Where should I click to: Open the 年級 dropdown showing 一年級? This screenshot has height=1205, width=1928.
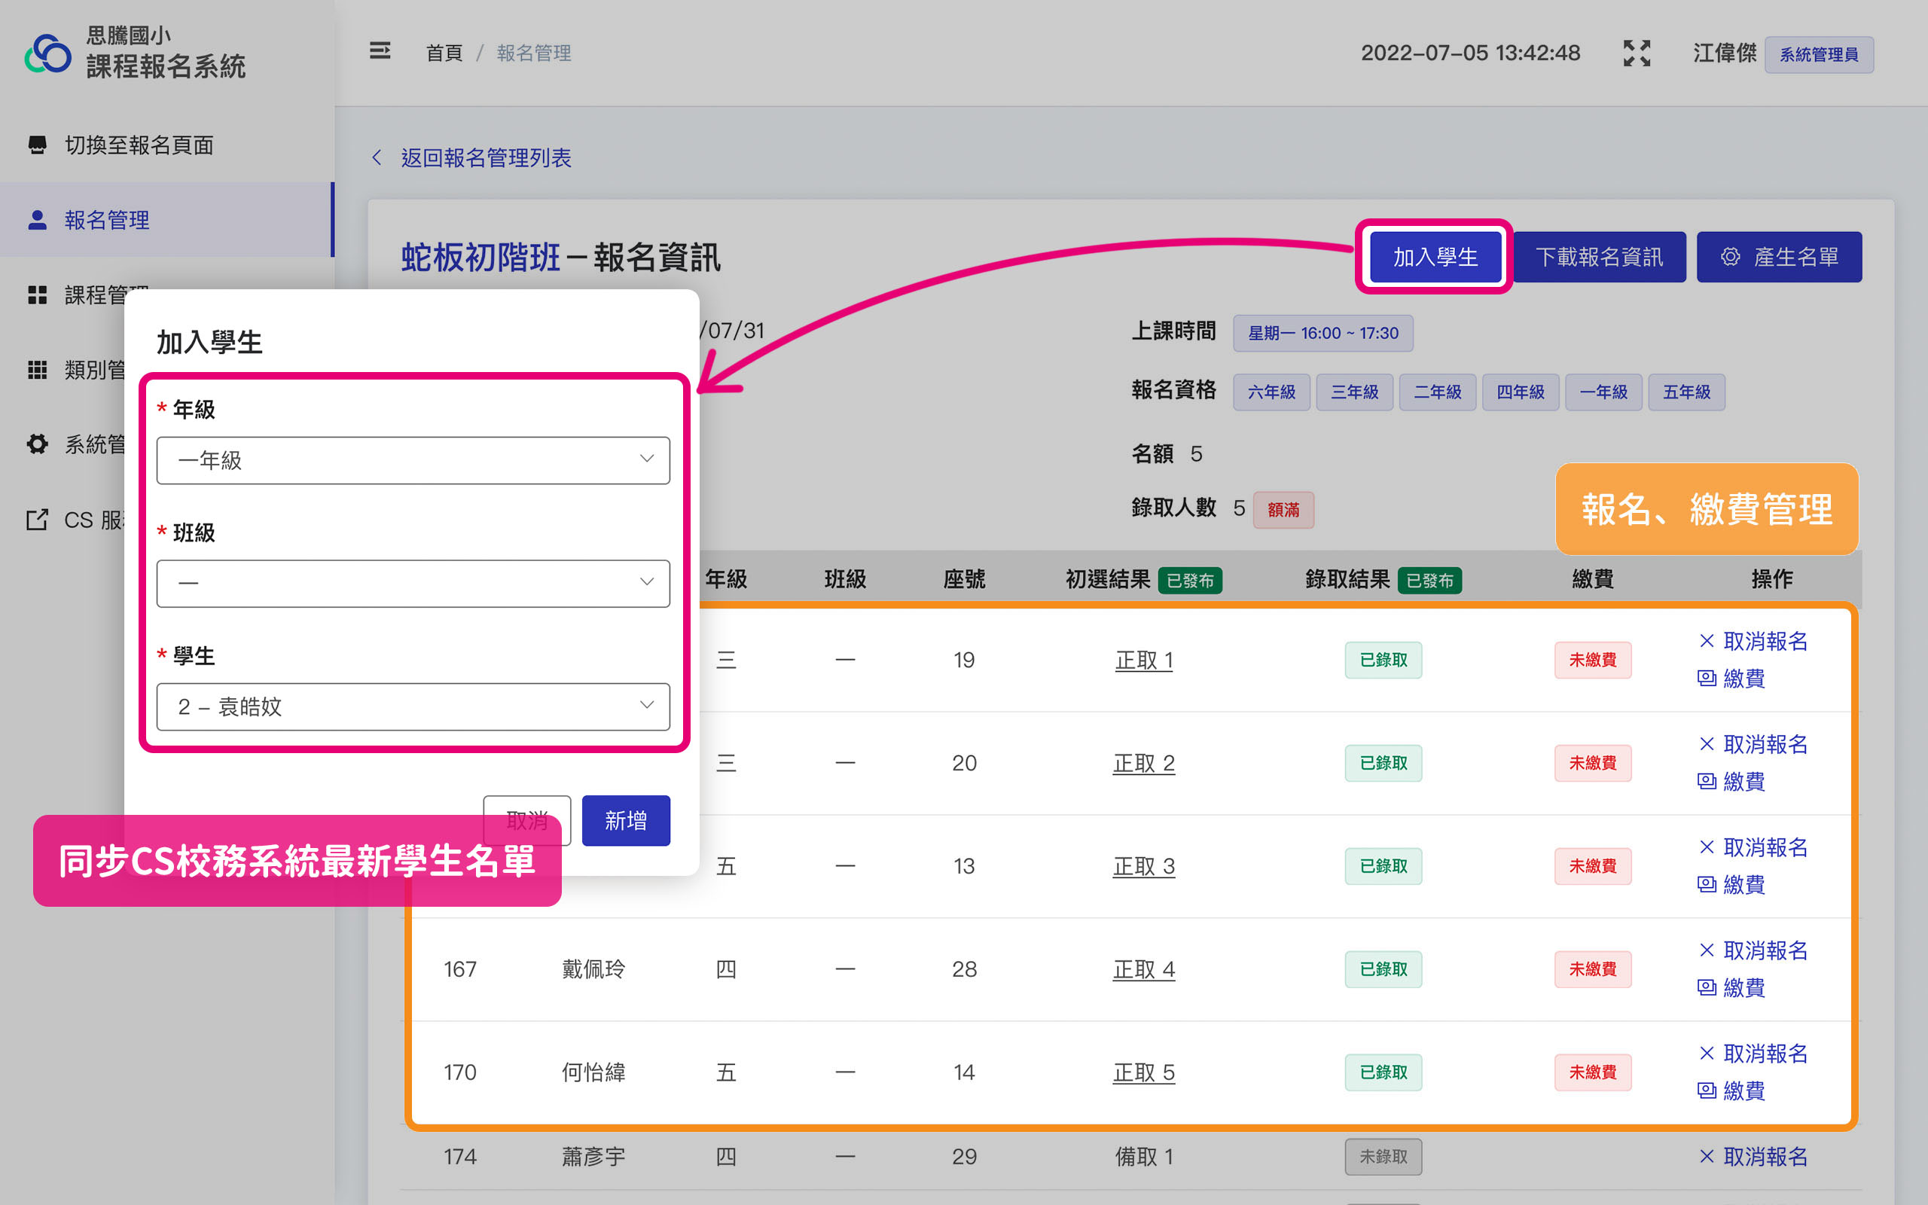click(x=413, y=460)
